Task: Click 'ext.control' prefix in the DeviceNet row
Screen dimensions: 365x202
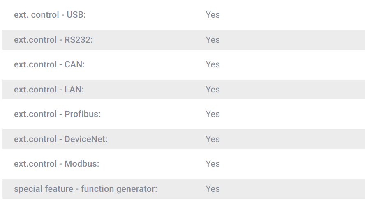Action: [35, 139]
